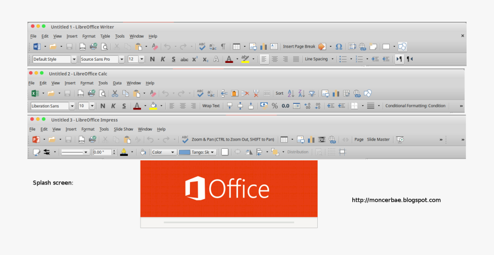This screenshot has height=255, width=494.
Task: Click Calc's insert chart icon
Action: pyautogui.click(x=336, y=93)
